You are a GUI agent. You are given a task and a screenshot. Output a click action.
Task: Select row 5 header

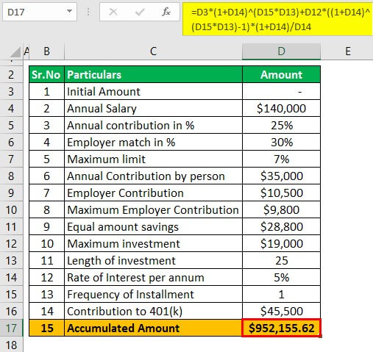[11, 125]
